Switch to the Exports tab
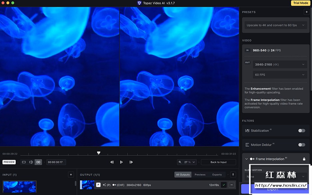 217,174
